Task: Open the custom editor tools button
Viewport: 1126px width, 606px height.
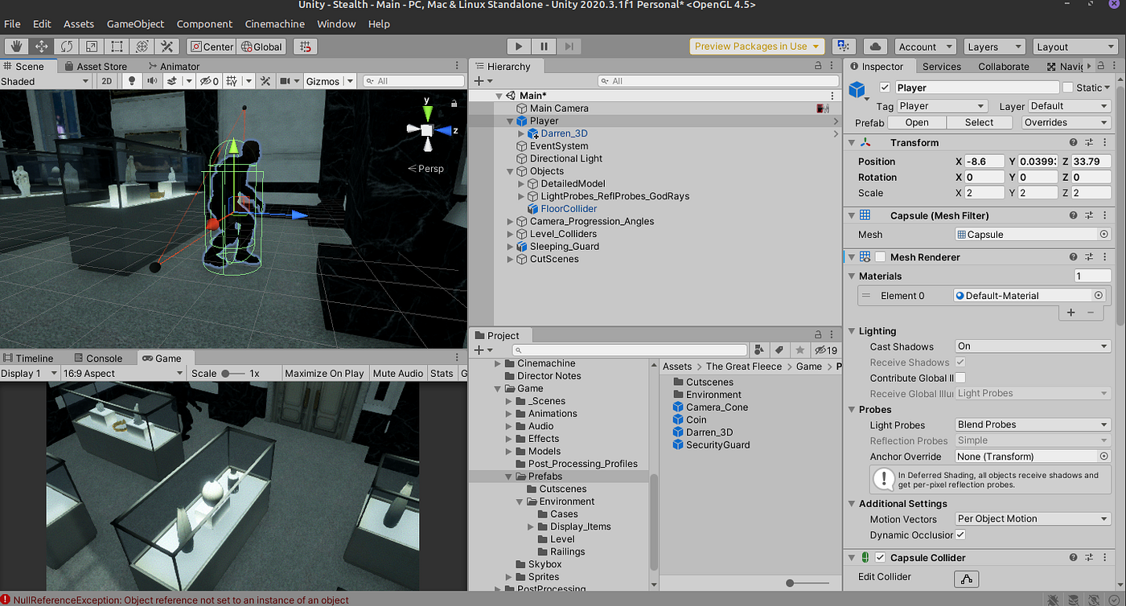Action: pyautogui.click(x=166, y=47)
